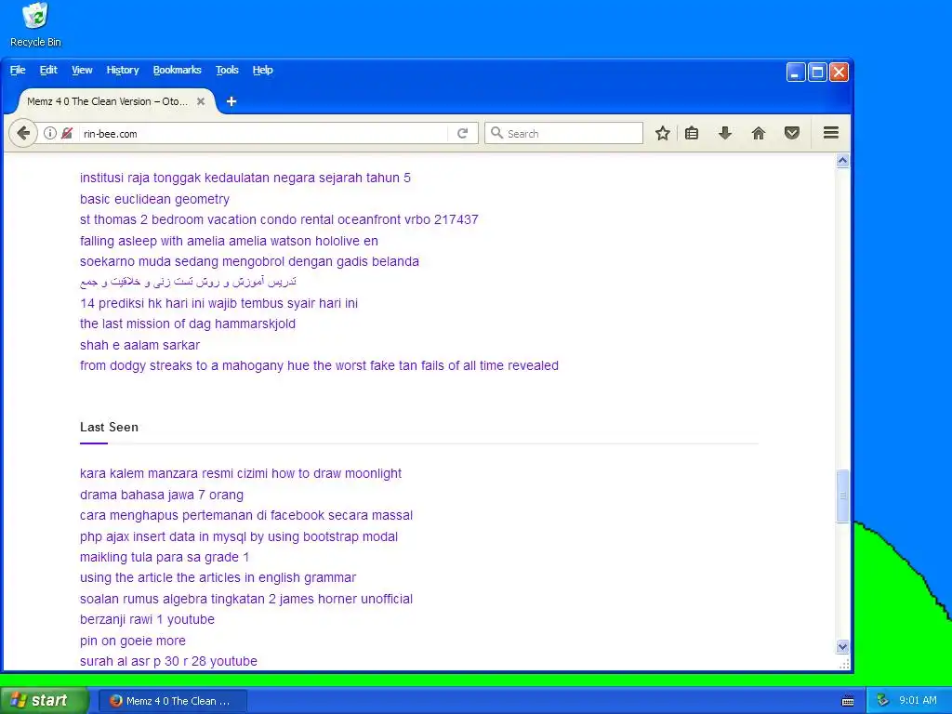This screenshot has height=714, width=952.
Task: Bookmark this page with the star icon
Action: click(x=662, y=133)
